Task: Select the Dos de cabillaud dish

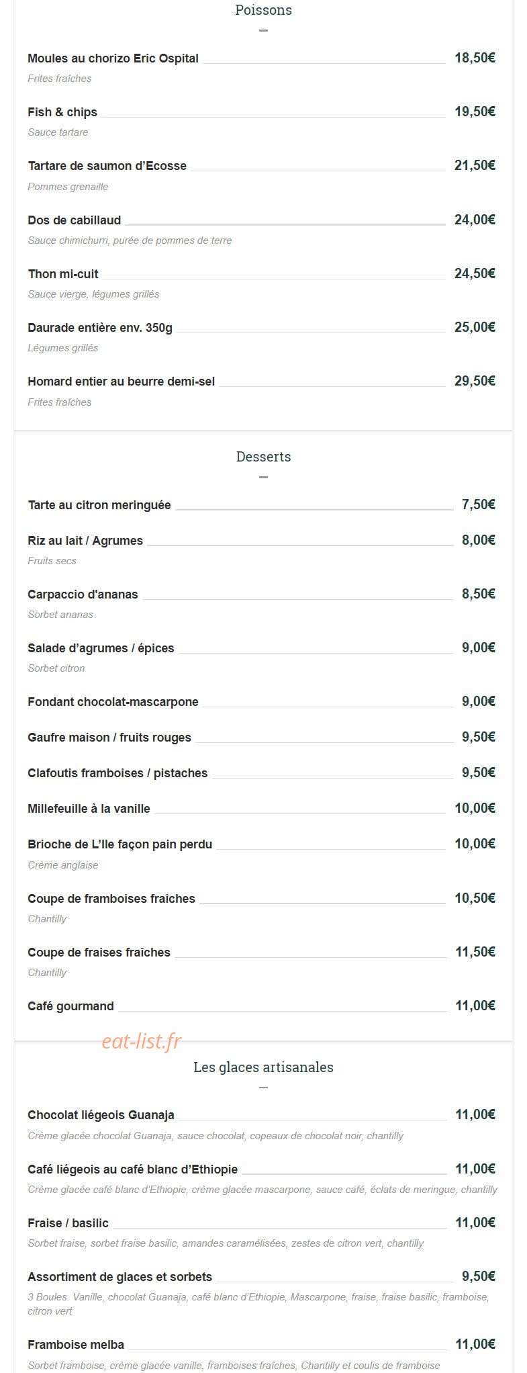Action: pos(74,220)
